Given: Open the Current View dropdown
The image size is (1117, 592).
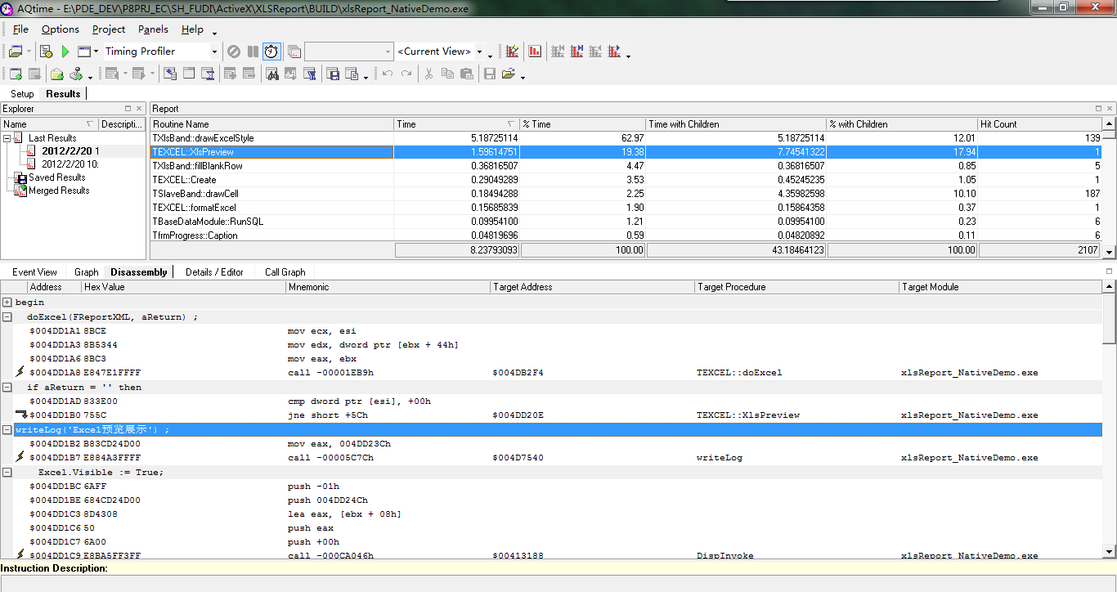Looking at the screenshot, I should click(x=479, y=52).
